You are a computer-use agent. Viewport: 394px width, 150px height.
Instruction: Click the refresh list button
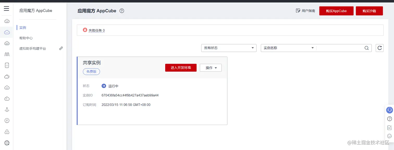click(x=380, y=48)
